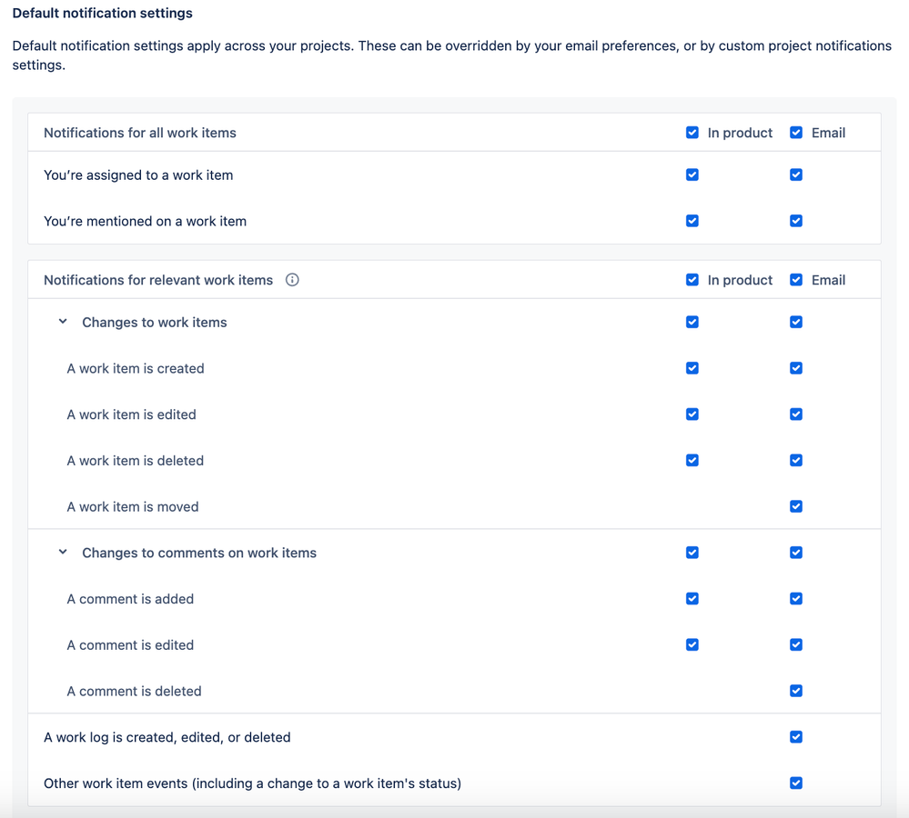
Task: Toggle In product for work item created
Action: 692,368
